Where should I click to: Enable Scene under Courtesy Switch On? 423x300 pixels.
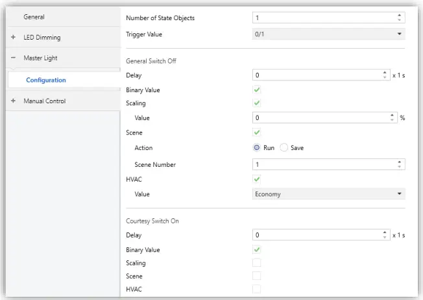click(x=257, y=276)
